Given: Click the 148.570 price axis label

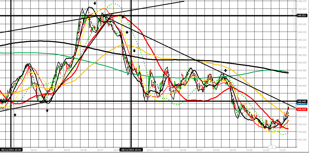Looking at the screenshot, I should 302,1.
